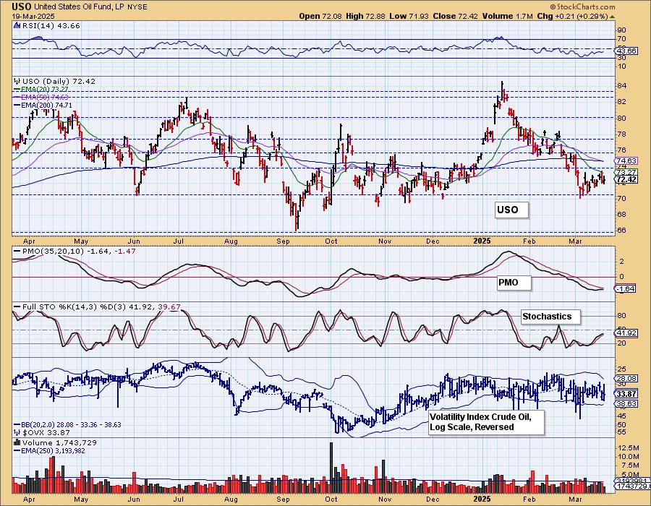Click the 73.27 price tag on right axis

coord(626,172)
